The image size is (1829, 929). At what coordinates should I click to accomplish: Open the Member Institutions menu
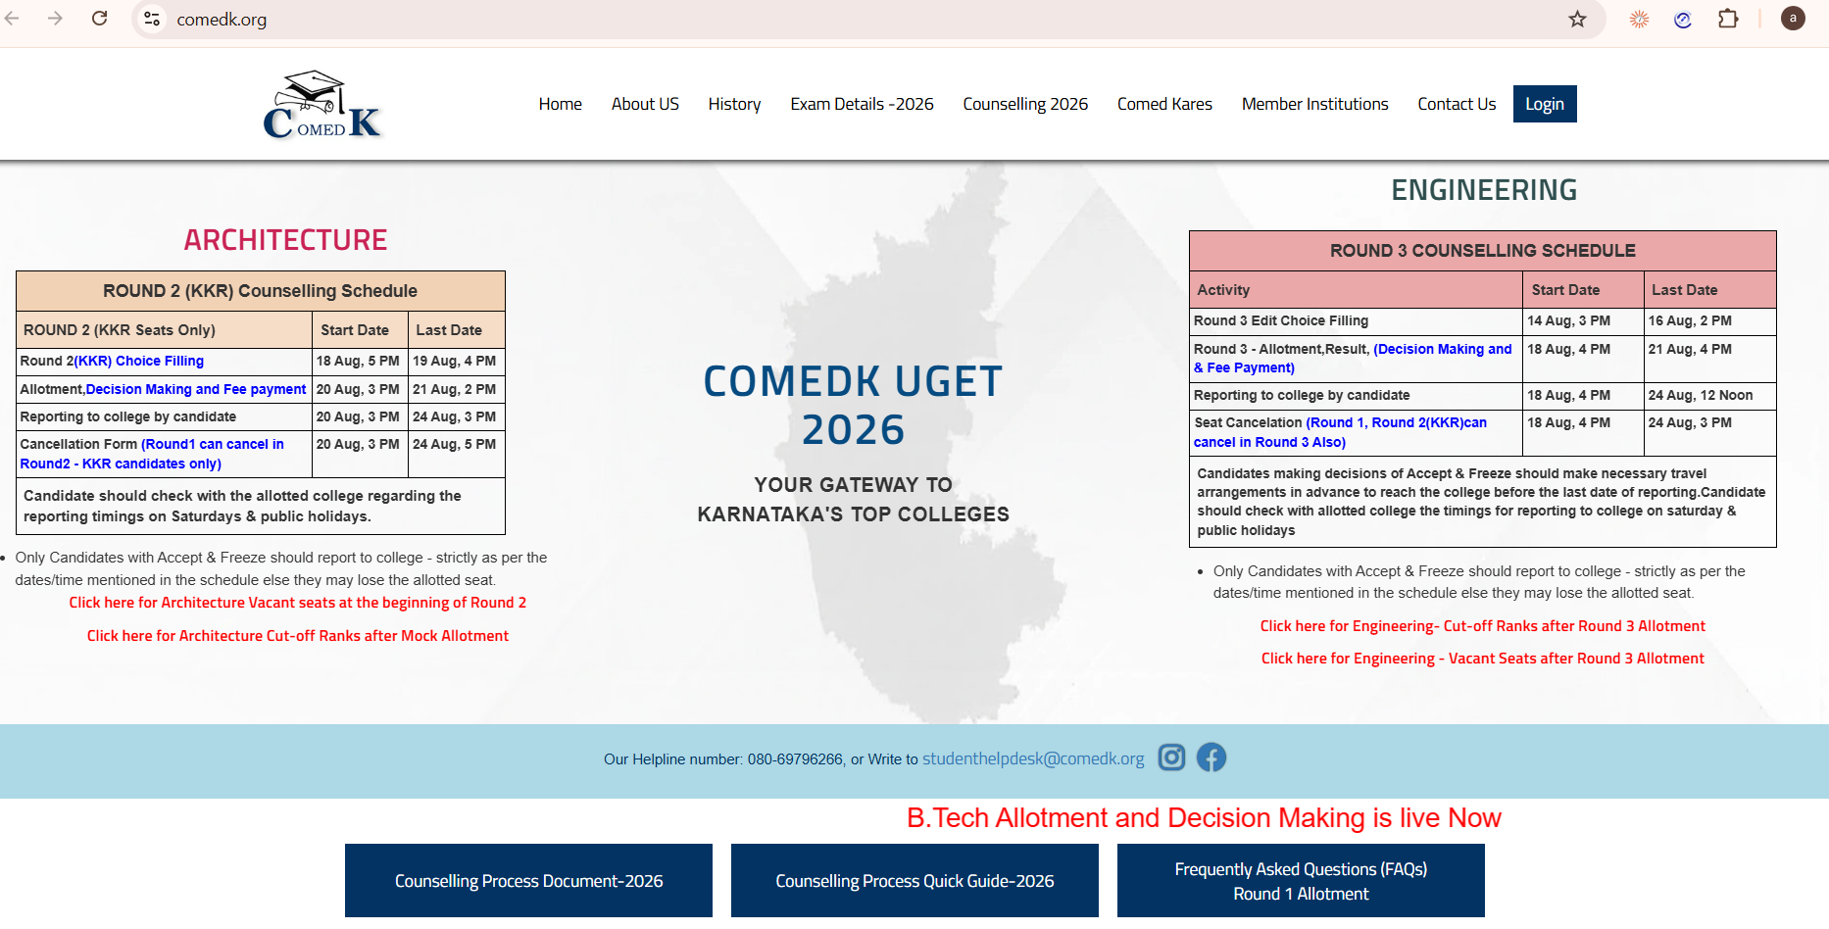1314,104
